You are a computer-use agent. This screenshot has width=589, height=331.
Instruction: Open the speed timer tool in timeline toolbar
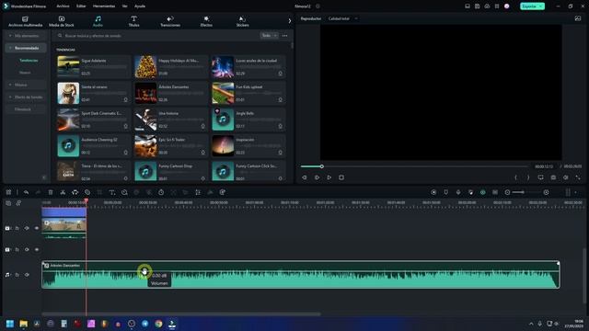161,192
